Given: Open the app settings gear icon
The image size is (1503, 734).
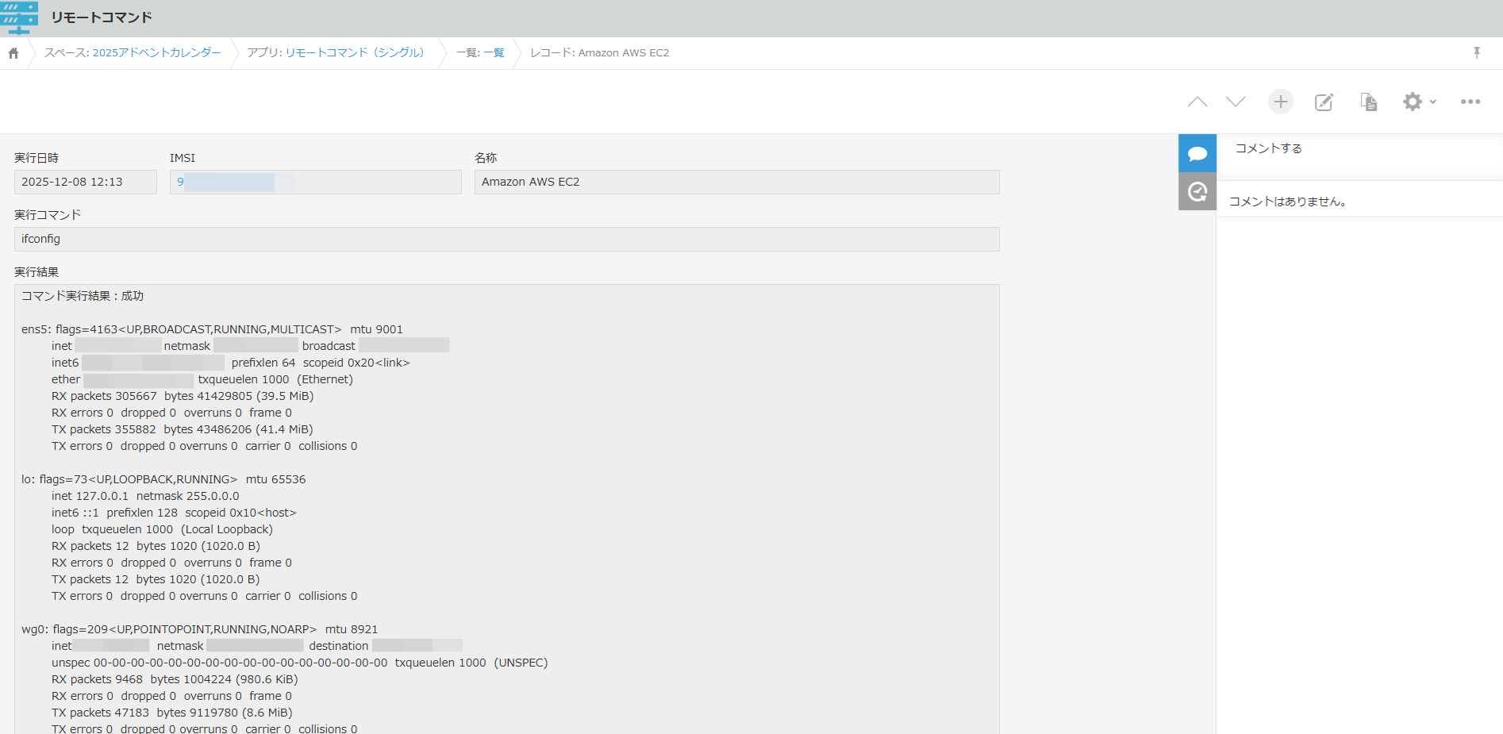Looking at the screenshot, I should [x=1413, y=102].
